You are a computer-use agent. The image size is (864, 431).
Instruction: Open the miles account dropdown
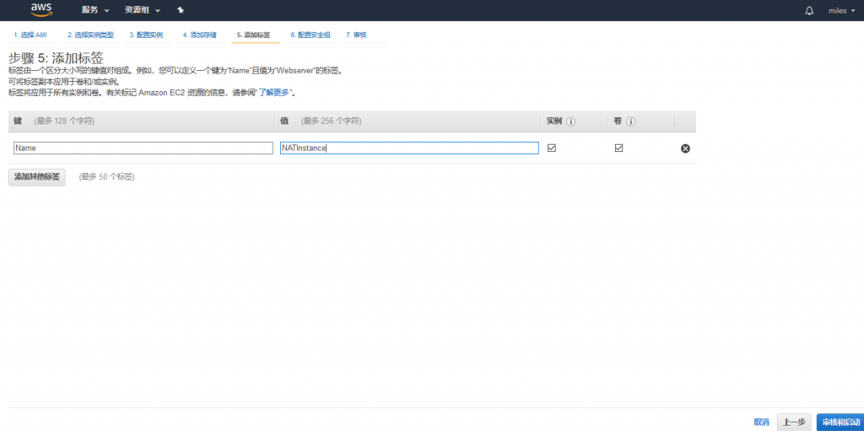[x=841, y=10]
